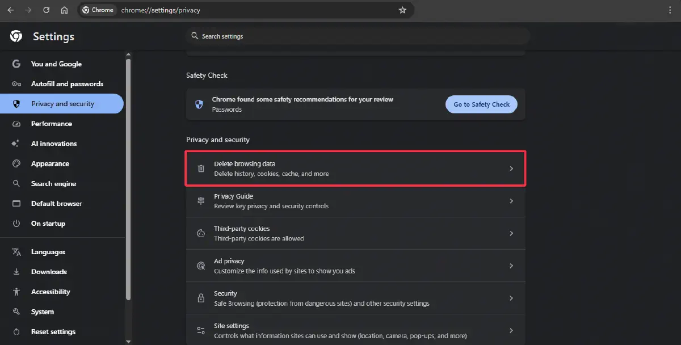Open Reset settings from the sidebar
This screenshot has width=681, height=345.
point(54,331)
